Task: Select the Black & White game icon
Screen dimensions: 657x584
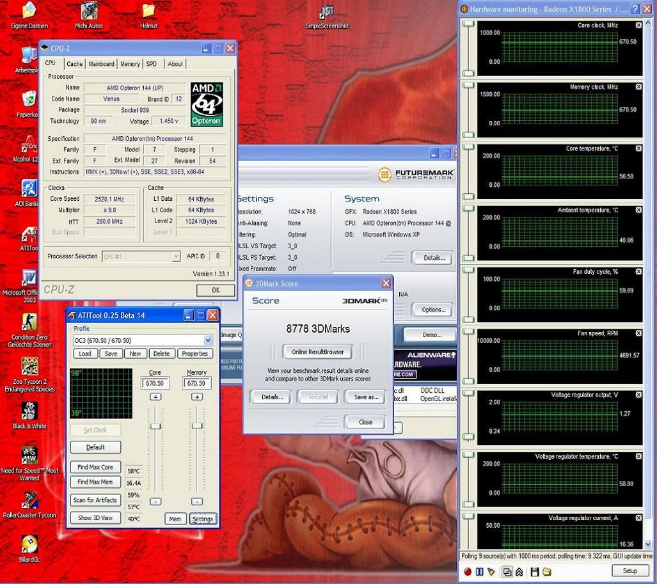Action: (x=29, y=416)
